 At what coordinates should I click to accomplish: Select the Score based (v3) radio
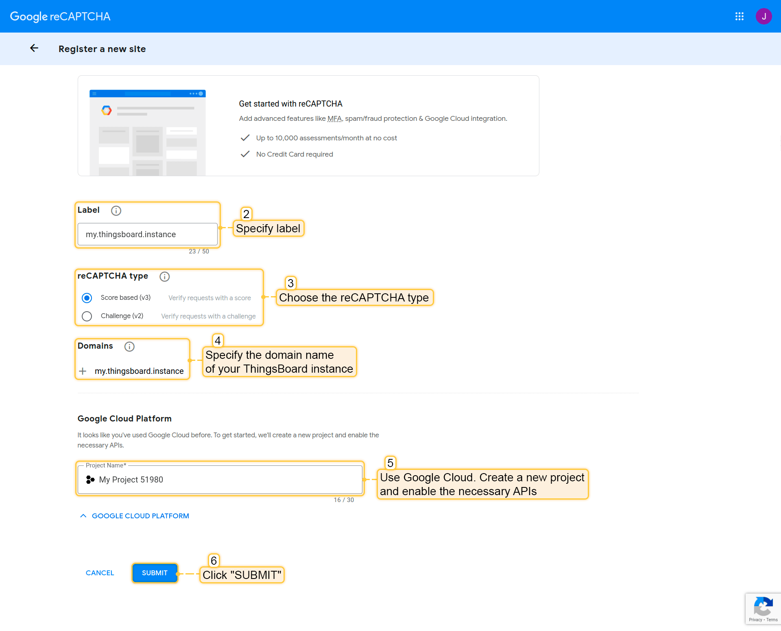pyautogui.click(x=87, y=298)
